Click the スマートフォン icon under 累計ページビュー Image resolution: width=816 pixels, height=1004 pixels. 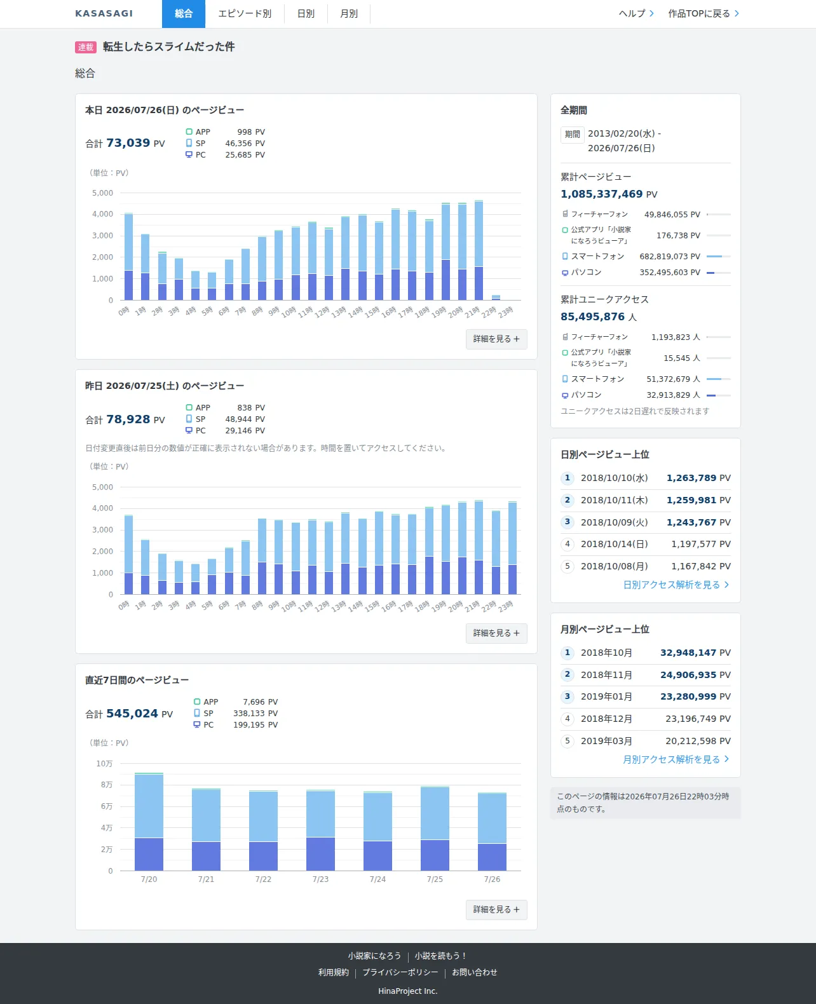click(x=565, y=256)
